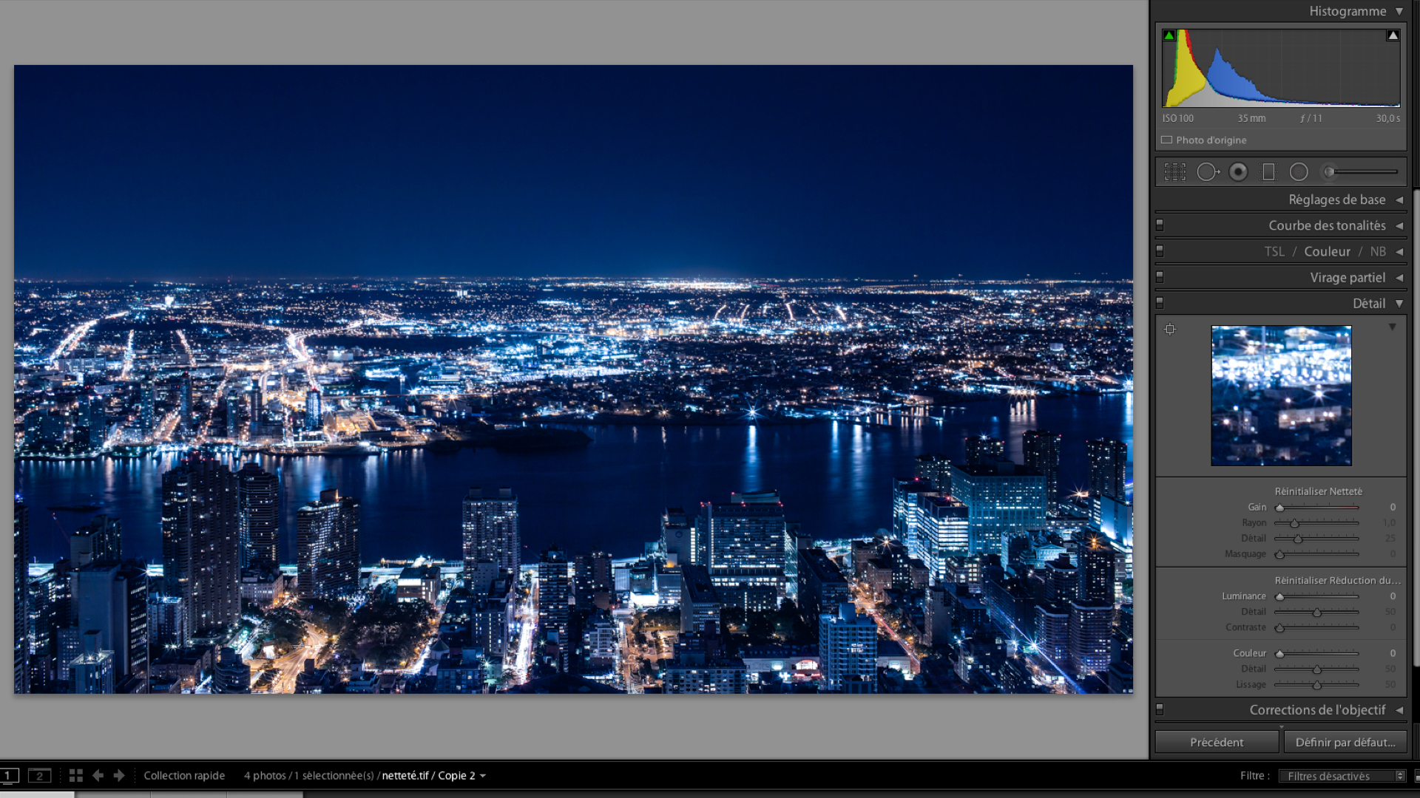This screenshot has height=798, width=1420.
Task: Click the detail zoom target picker icon
Action: click(x=1170, y=330)
